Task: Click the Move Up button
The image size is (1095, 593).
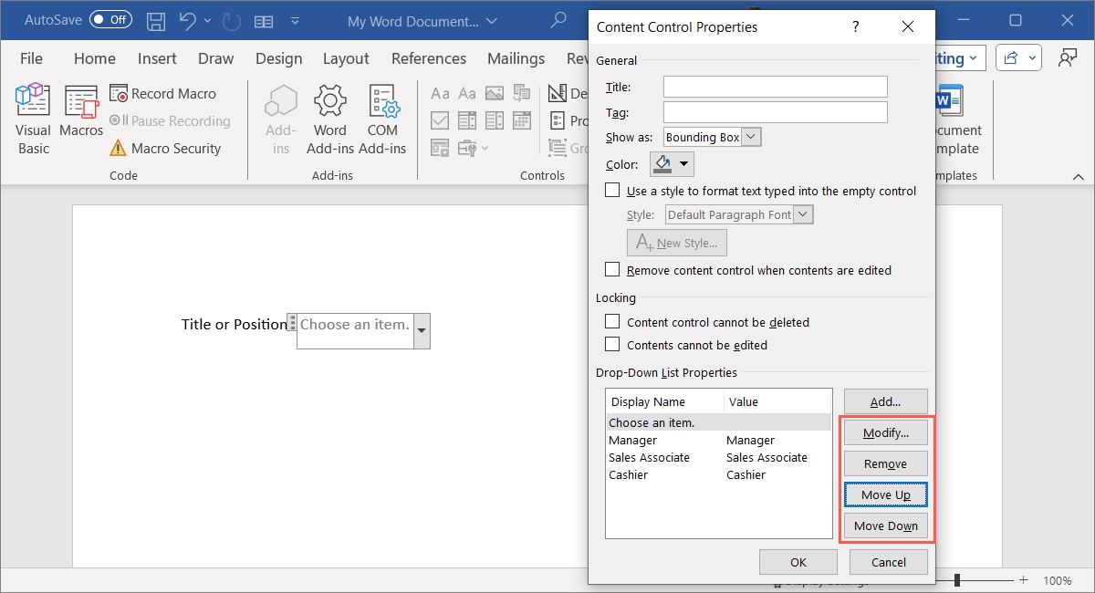Action: pos(885,494)
